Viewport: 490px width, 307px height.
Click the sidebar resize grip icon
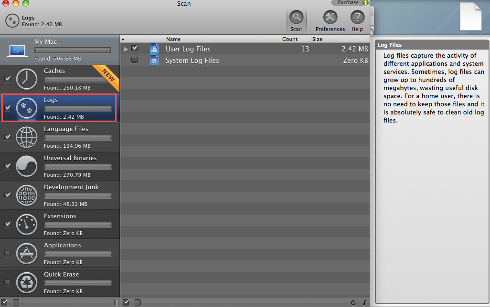click(116, 303)
